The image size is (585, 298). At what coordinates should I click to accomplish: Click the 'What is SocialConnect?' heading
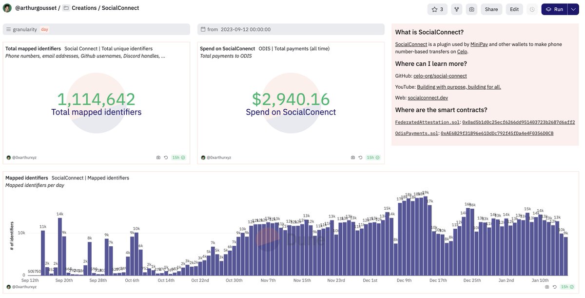429,32
